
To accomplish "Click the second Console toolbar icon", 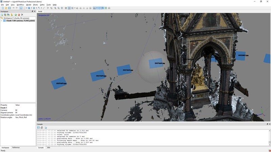I will click(42, 128).
